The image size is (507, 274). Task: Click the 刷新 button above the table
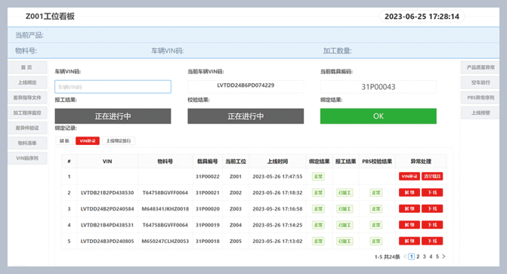tap(64, 141)
